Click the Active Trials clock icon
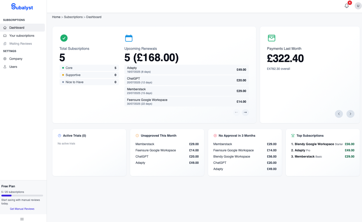 pos(59,135)
